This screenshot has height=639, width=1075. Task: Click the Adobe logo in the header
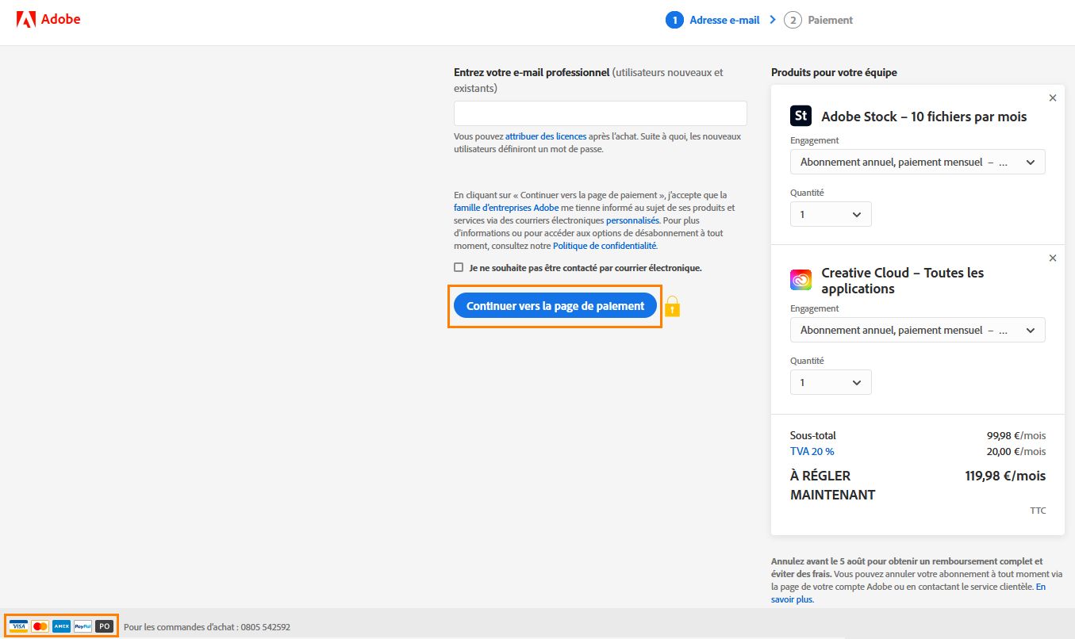(48, 19)
